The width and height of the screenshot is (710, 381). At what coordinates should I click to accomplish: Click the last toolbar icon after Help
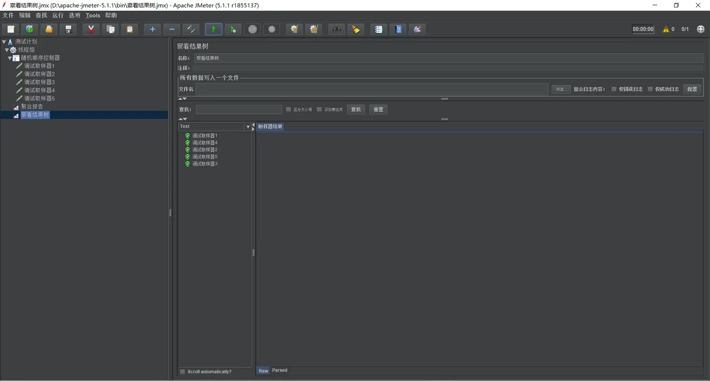[x=417, y=29]
